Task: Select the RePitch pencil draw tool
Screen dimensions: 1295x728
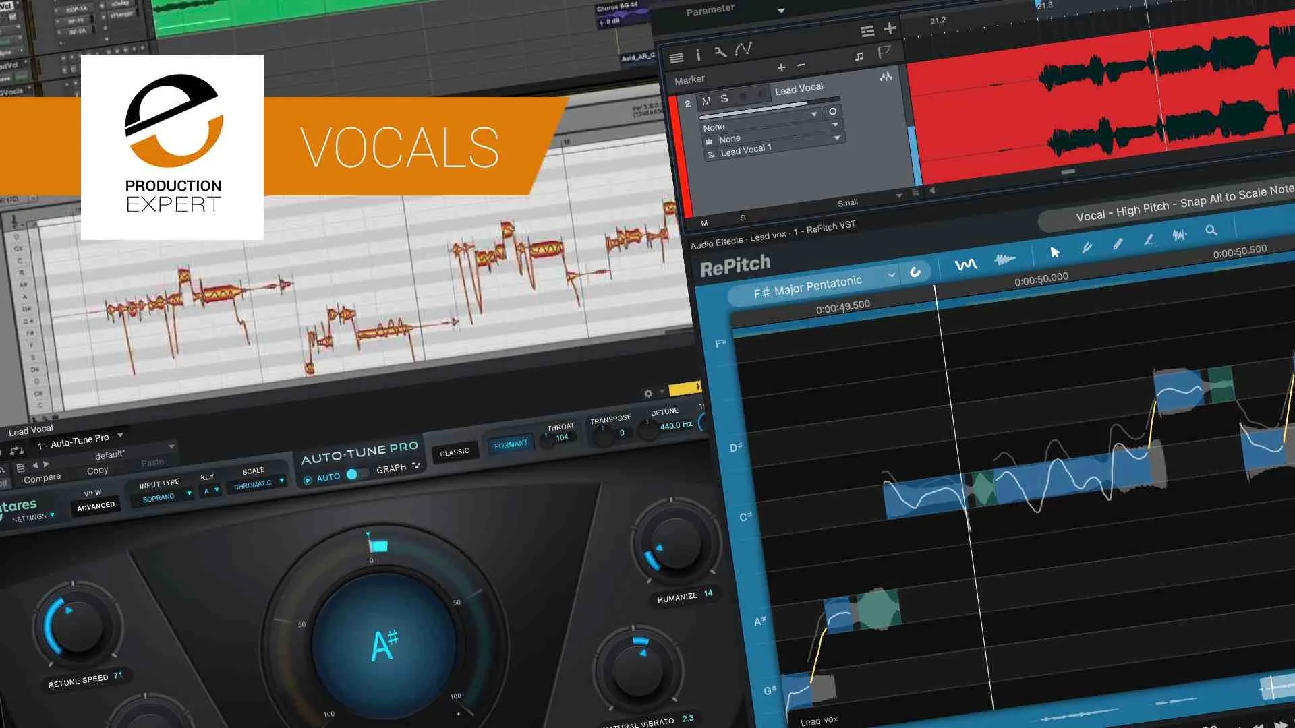Action: tap(1118, 244)
